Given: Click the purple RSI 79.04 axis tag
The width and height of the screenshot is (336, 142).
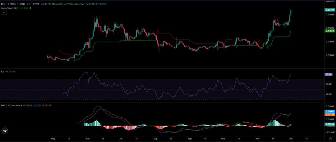Looking at the screenshot, I should 328,74.
